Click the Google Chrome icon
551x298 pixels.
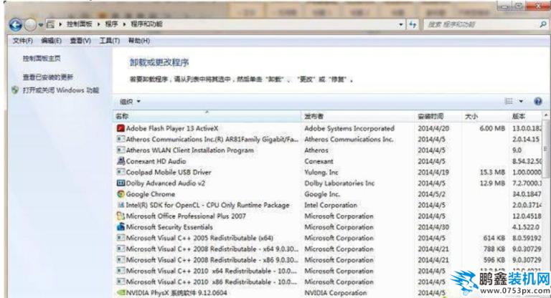click(x=121, y=193)
